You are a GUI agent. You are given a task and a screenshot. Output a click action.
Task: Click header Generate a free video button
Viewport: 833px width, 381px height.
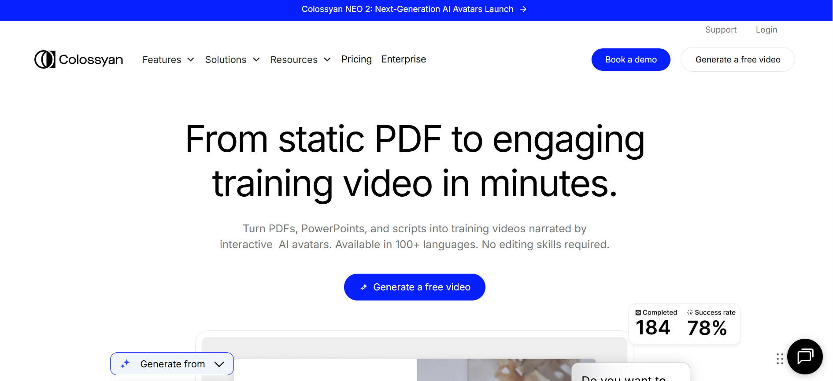pos(738,59)
